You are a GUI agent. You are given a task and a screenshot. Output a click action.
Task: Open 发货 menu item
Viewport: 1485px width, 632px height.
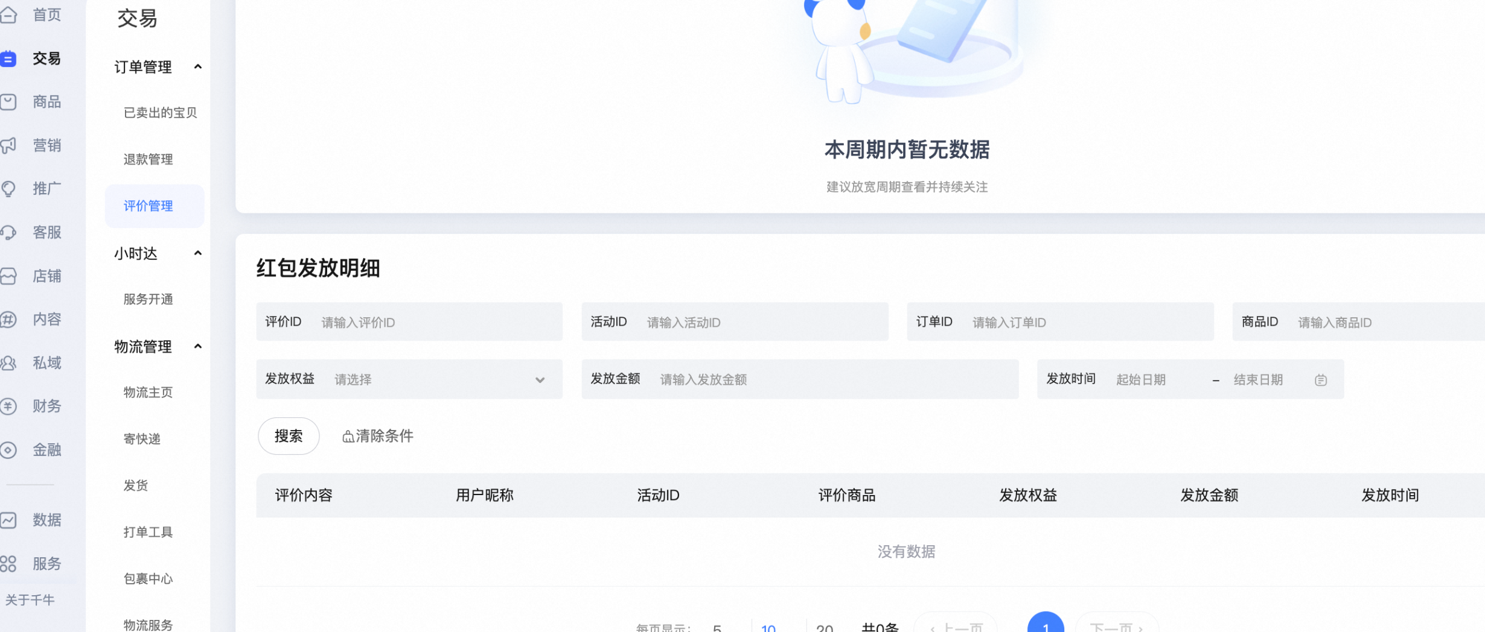click(x=136, y=485)
